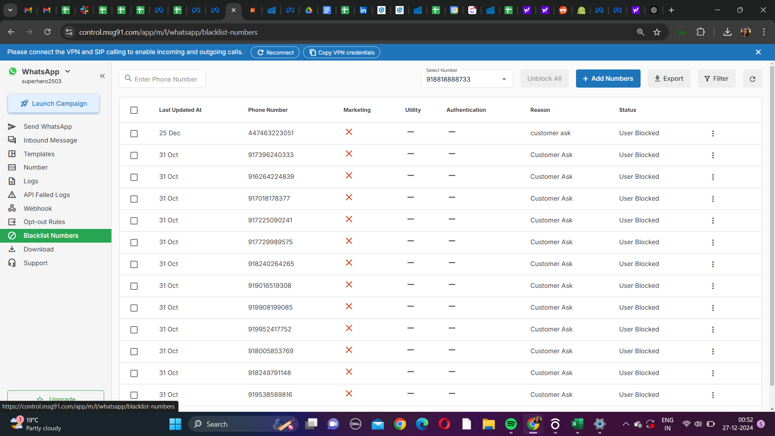
Task: Open Opt-out Rules menu item
Action: coord(44,222)
